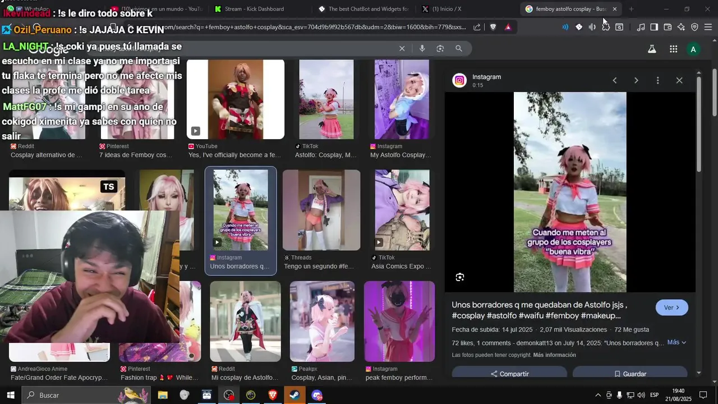Open the Brave Shields lion icon

pos(493,27)
